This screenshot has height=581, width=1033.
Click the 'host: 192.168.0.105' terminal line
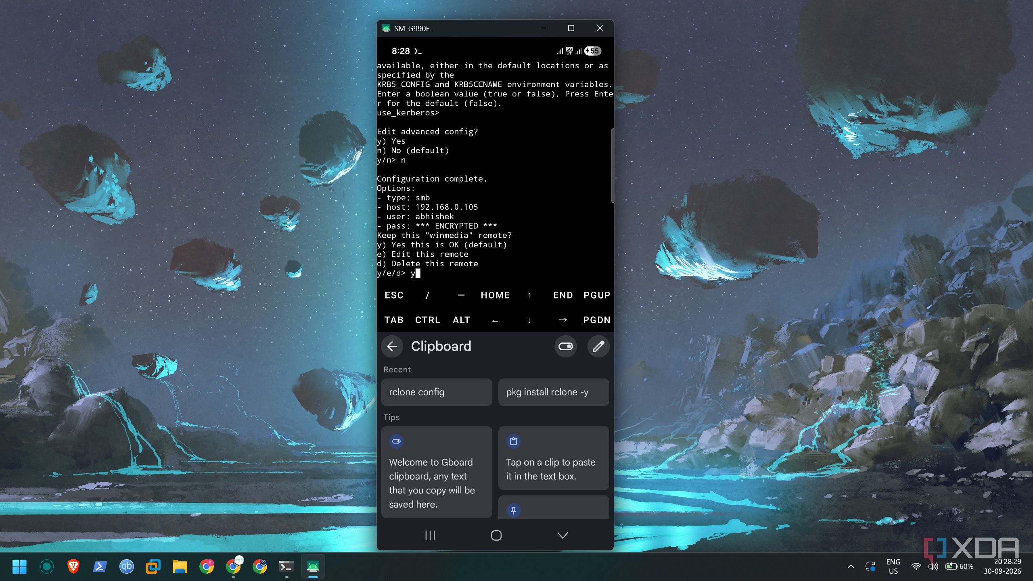click(x=427, y=207)
